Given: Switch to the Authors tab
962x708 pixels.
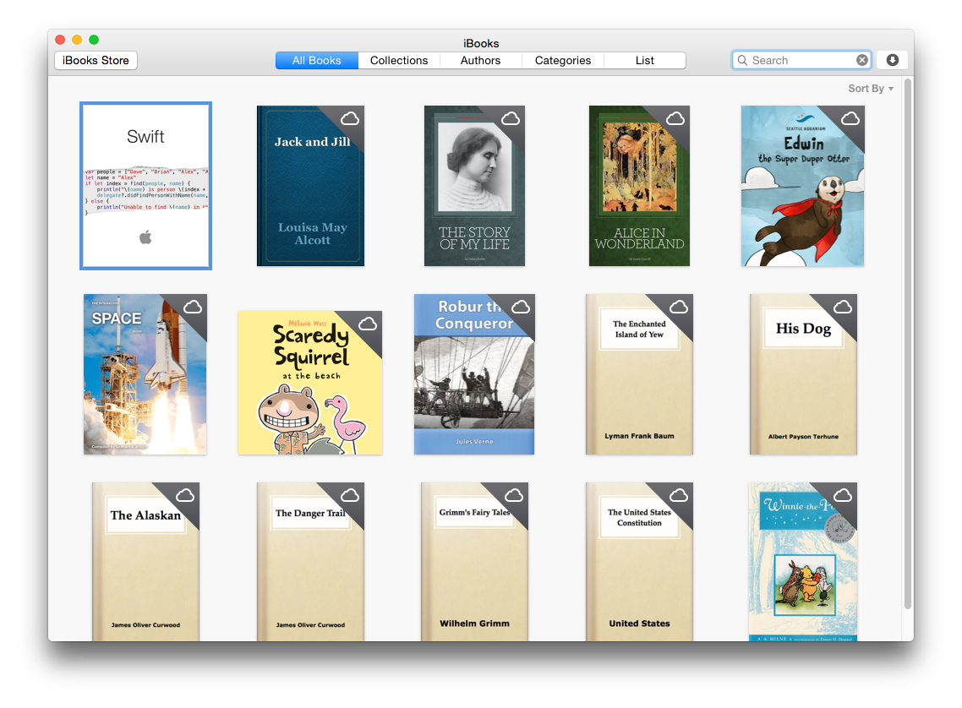Looking at the screenshot, I should 480,60.
